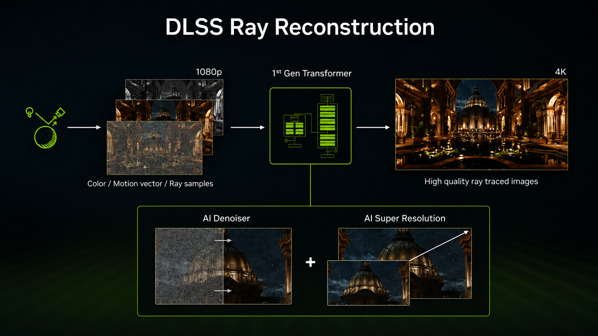
Task: Click the AI Denoiser dome comparison image
Action: coord(224,266)
